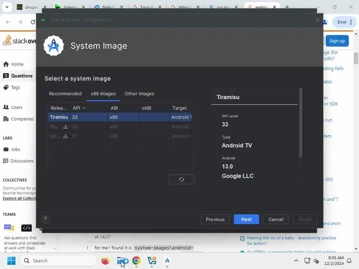359x269 pixels.
Task: Open Companies in Stack Overflow sidebar
Action: pyautogui.click(x=18, y=119)
